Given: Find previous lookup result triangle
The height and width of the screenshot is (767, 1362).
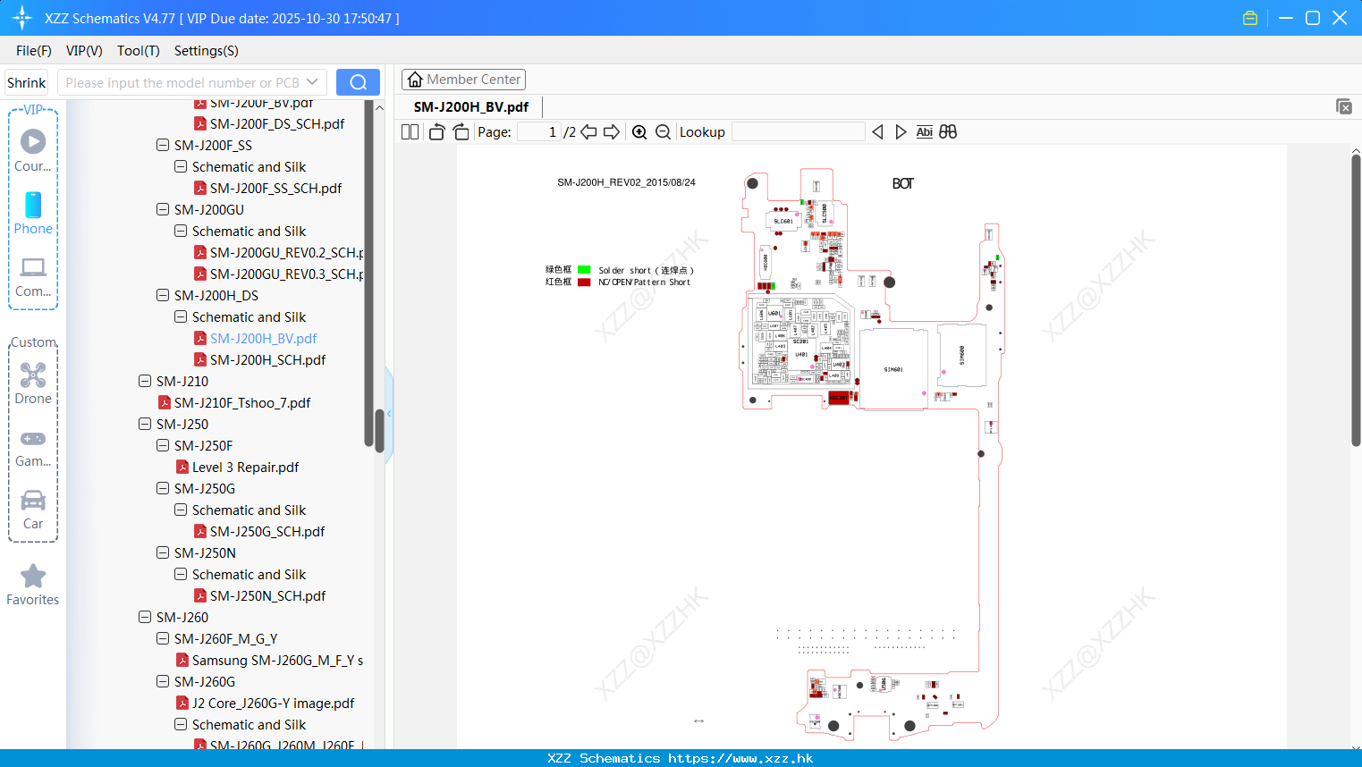Looking at the screenshot, I should click(x=877, y=132).
